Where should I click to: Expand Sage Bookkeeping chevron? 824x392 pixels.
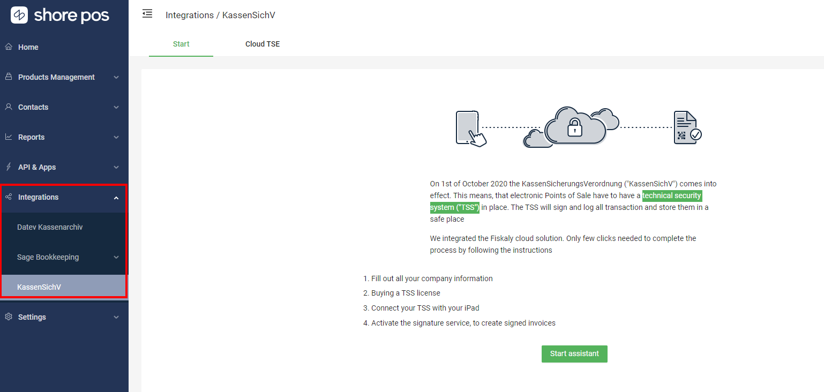(116, 257)
